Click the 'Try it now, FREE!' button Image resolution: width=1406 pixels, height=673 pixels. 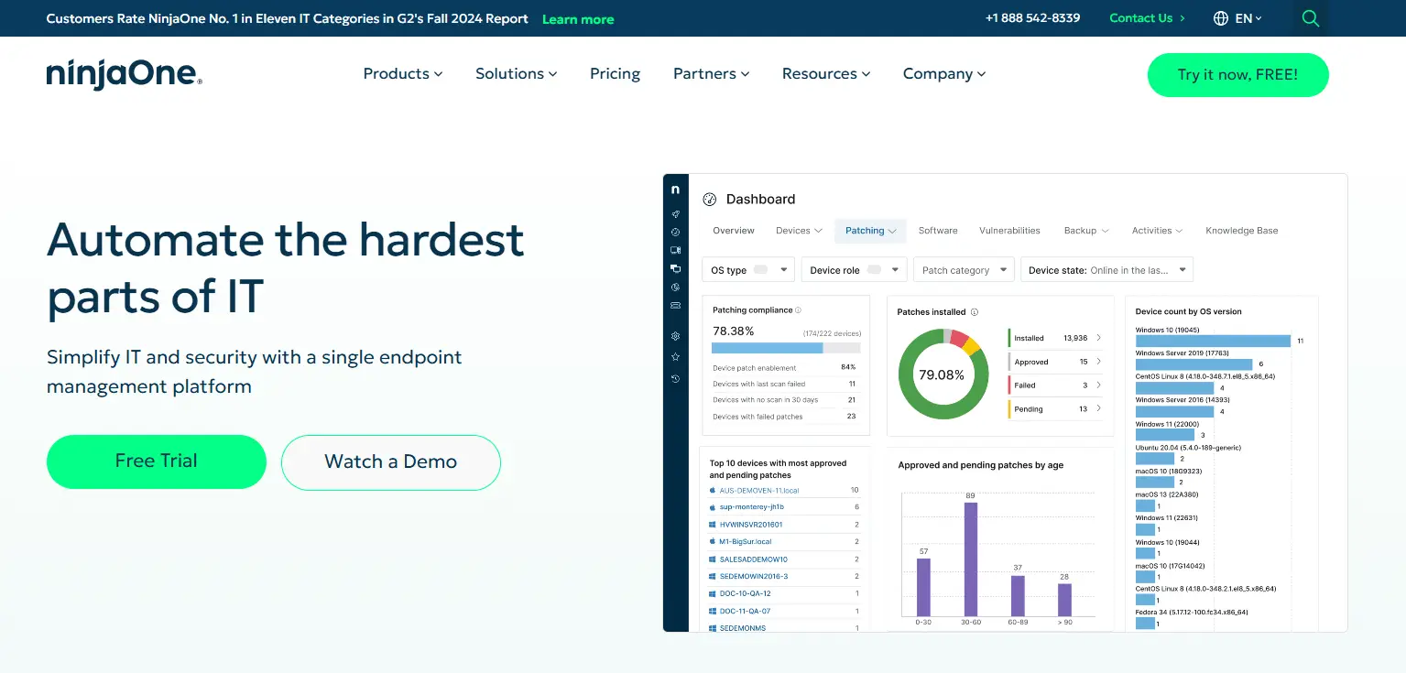click(1237, 75)
